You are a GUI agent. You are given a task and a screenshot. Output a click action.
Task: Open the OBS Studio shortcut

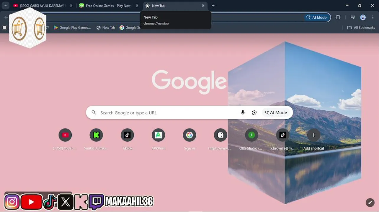click(251, 135)
